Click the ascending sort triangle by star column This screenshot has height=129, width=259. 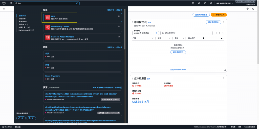click(x=222, y=38)
